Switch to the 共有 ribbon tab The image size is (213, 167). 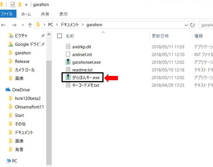click(x=45, y=14)
